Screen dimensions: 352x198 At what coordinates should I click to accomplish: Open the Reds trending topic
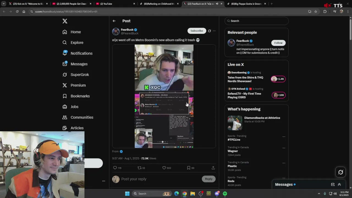pyautogui.click(x=231, y=181)
